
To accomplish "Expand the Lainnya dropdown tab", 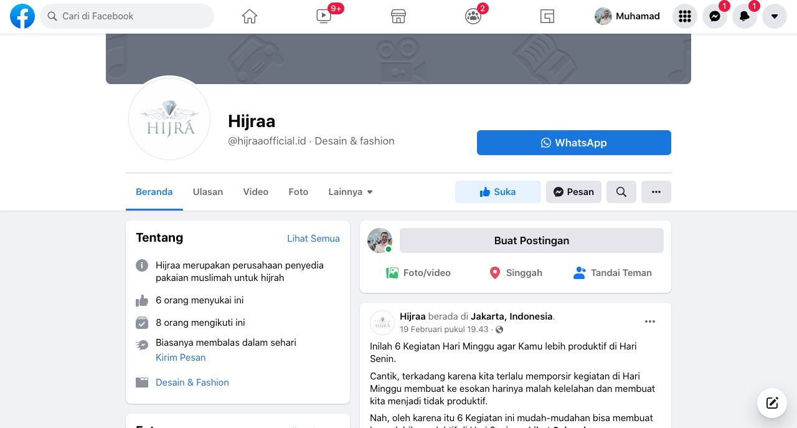I will [351, 192].
